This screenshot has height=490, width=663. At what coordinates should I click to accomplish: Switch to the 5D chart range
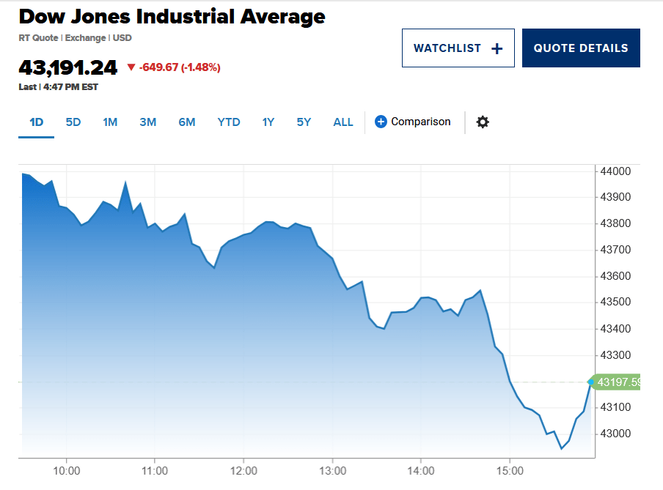[73, 122]
